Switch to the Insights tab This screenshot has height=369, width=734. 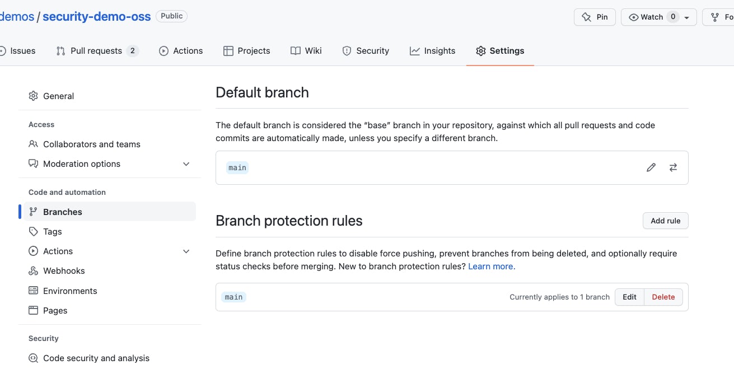point(432,50)
